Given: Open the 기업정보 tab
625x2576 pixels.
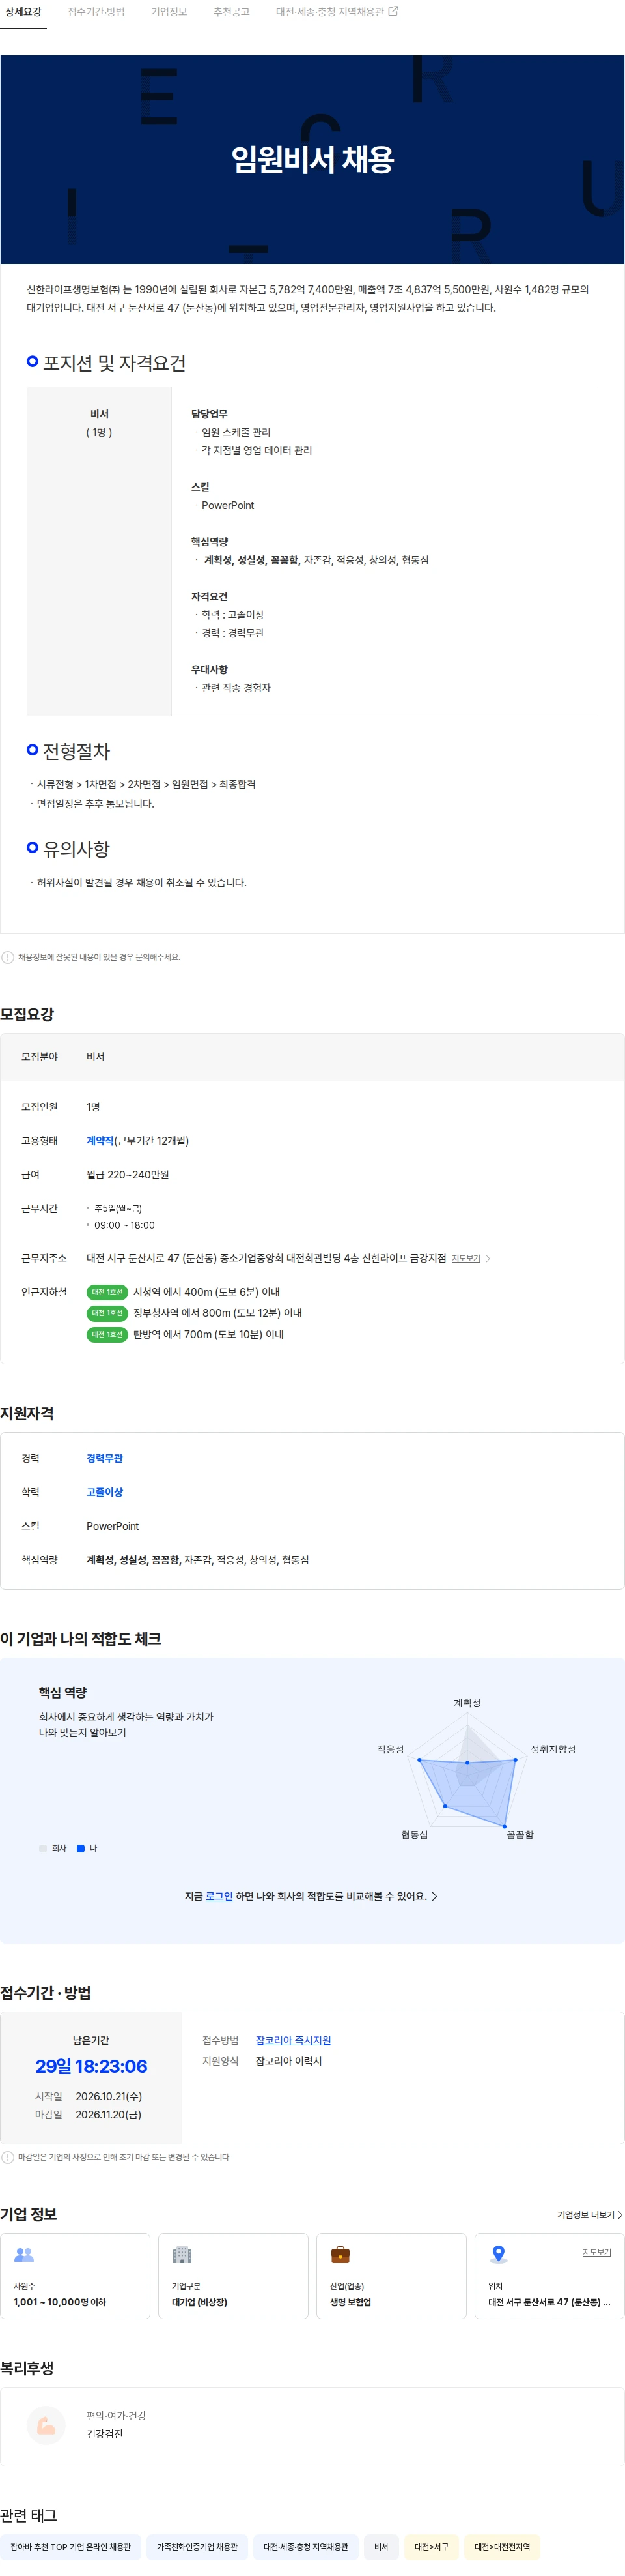Looking at the screenshot, I should 169,12.
